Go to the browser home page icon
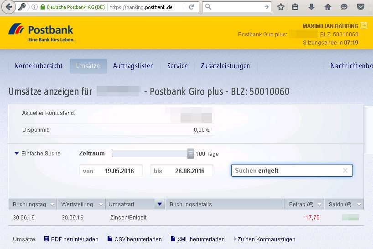The width and height of the screenshot is (373, 249). 327,7
